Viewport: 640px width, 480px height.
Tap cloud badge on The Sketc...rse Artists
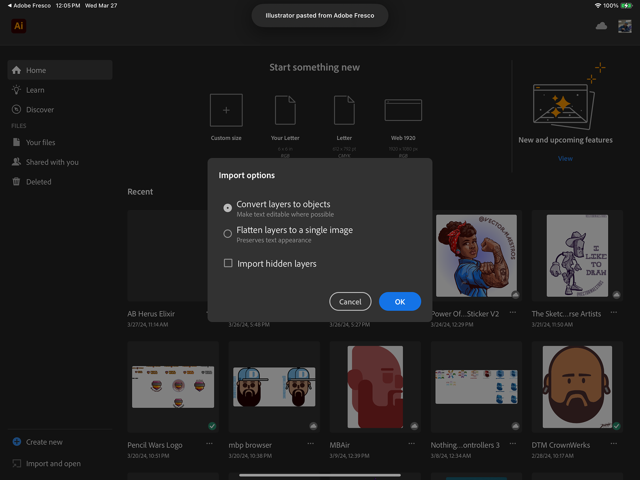click(617, 295)
